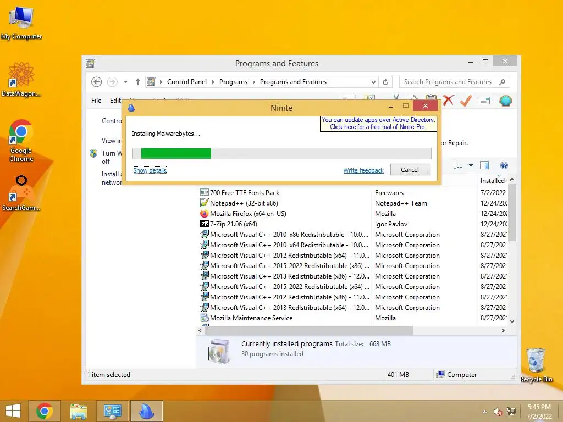Click the properties card toolbar icon
The height and width of the screenshot is (422, 563).
tap(484, 101)
